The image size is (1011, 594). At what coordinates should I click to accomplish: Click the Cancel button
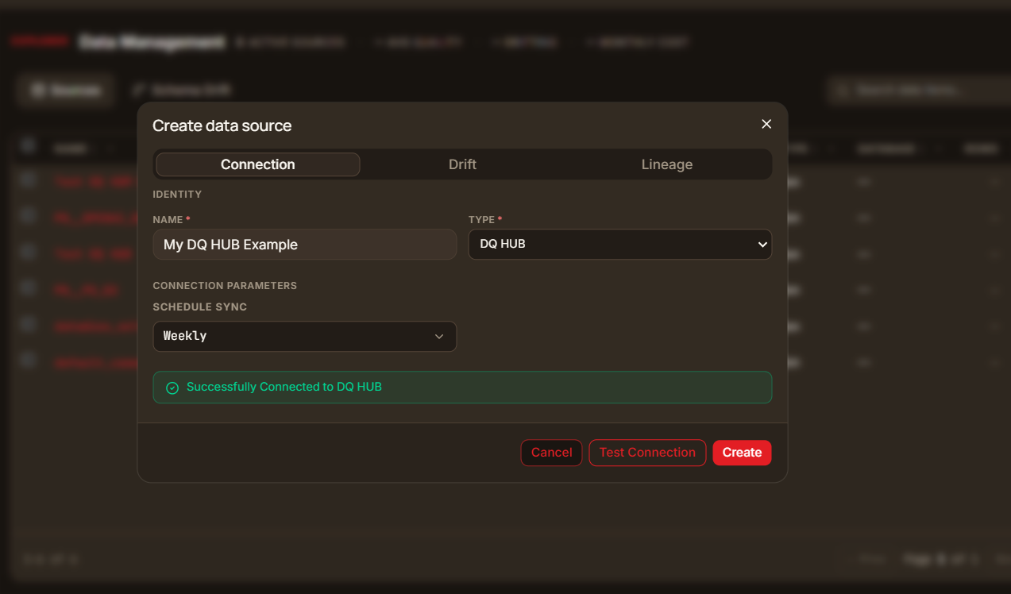point(552,453)
